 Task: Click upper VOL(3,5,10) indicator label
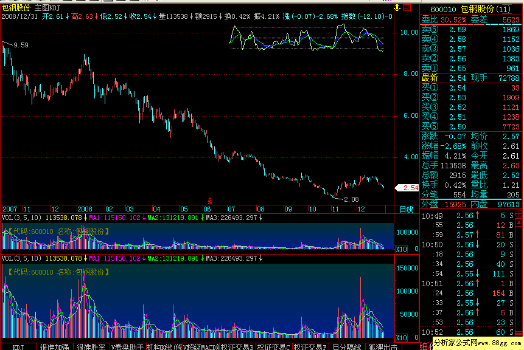(x=21, y=218)
